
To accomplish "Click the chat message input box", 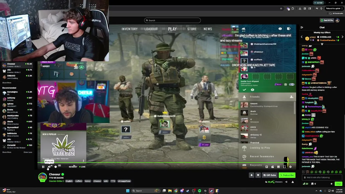I will (x=322, y=178).
